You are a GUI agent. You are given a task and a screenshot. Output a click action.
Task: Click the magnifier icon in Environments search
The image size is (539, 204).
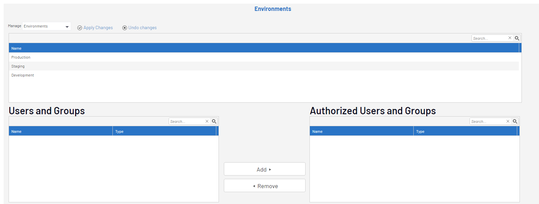point(517,38)
